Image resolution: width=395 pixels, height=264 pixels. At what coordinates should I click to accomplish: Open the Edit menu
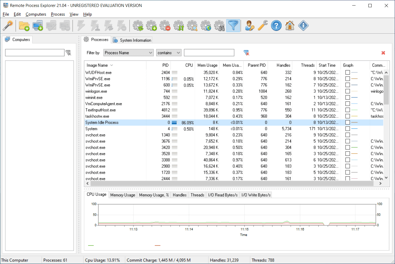click(17, 14)
